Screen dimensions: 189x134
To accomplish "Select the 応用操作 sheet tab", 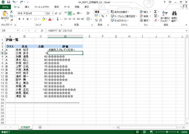I will (25, 127).
